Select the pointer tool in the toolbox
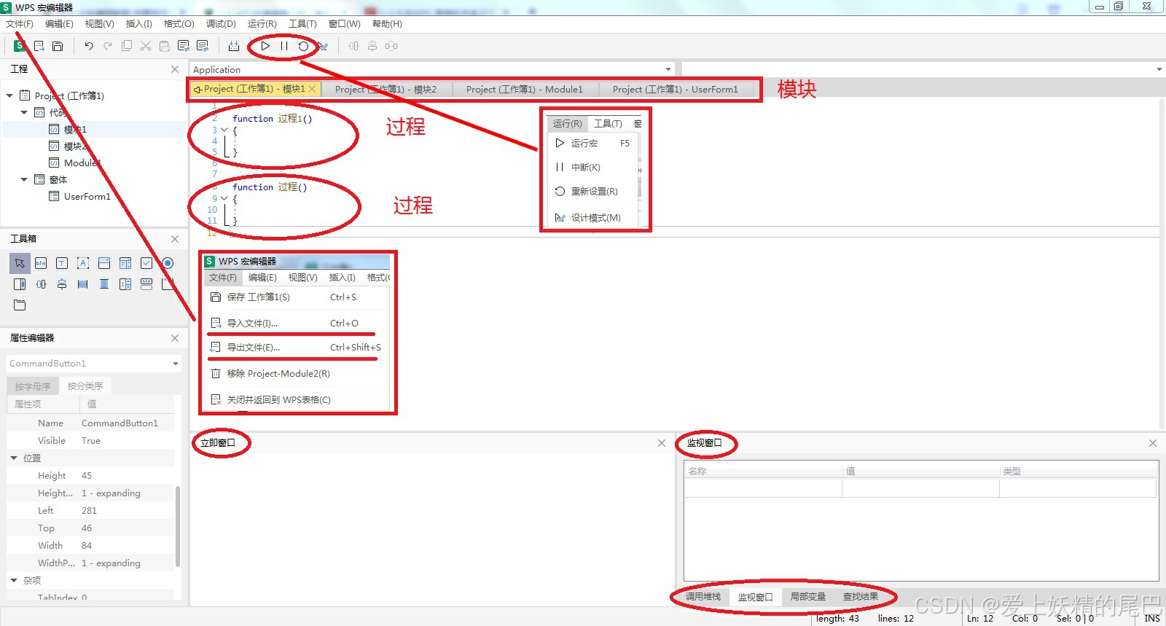The height and width of the screenshot is (626, 1166). (x=20, y=263)
